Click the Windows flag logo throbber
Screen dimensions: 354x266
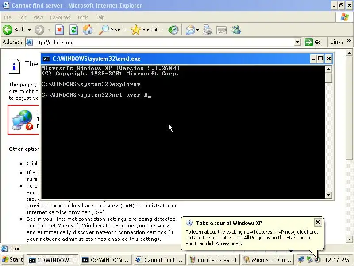[344, 17]
